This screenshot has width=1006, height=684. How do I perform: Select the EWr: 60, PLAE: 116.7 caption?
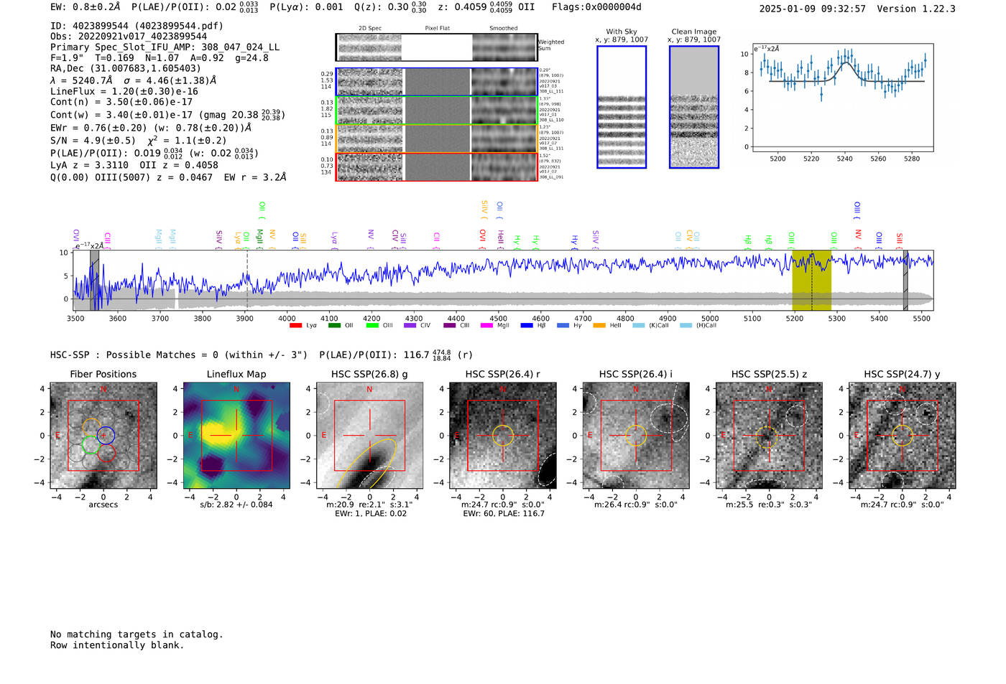pyautogui.click(x=504, y=513)
